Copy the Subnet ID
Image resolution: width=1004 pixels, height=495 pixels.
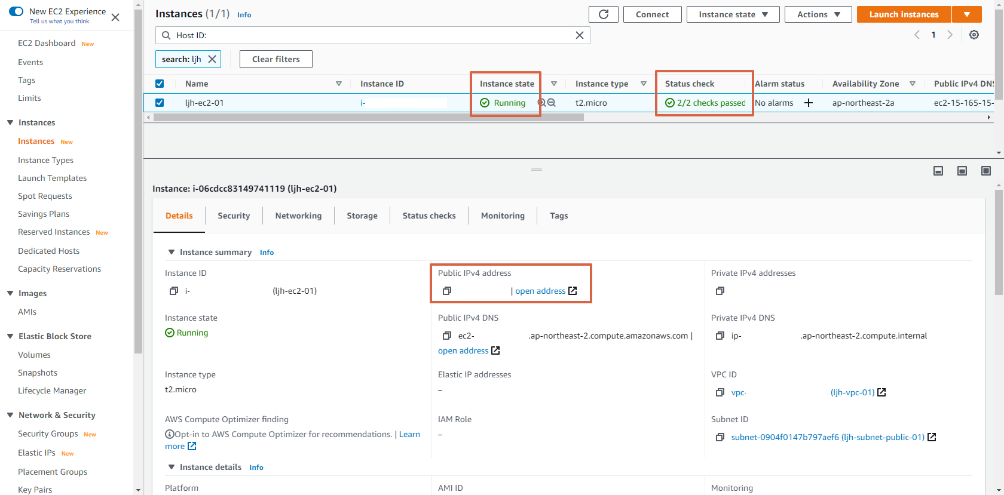720,437
